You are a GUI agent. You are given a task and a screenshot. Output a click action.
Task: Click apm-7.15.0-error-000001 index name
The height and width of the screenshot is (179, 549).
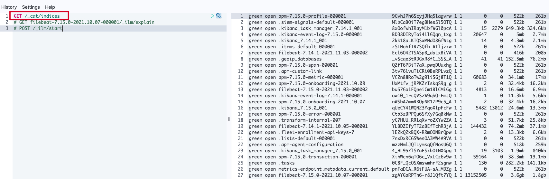tap(310, 114)
